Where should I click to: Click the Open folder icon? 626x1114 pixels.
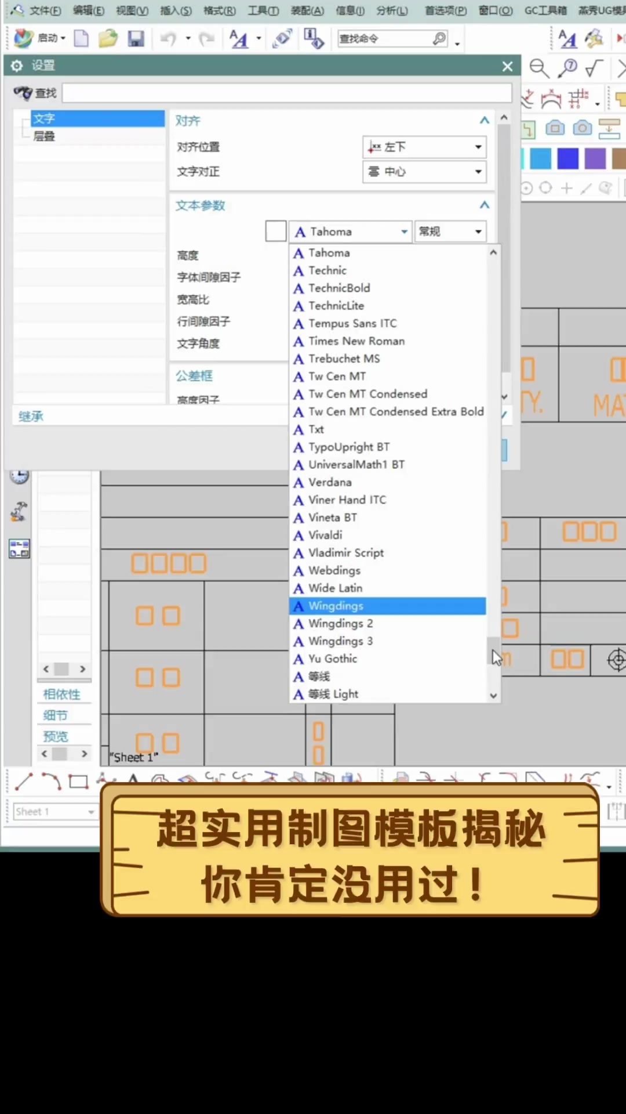pos(108,38)
